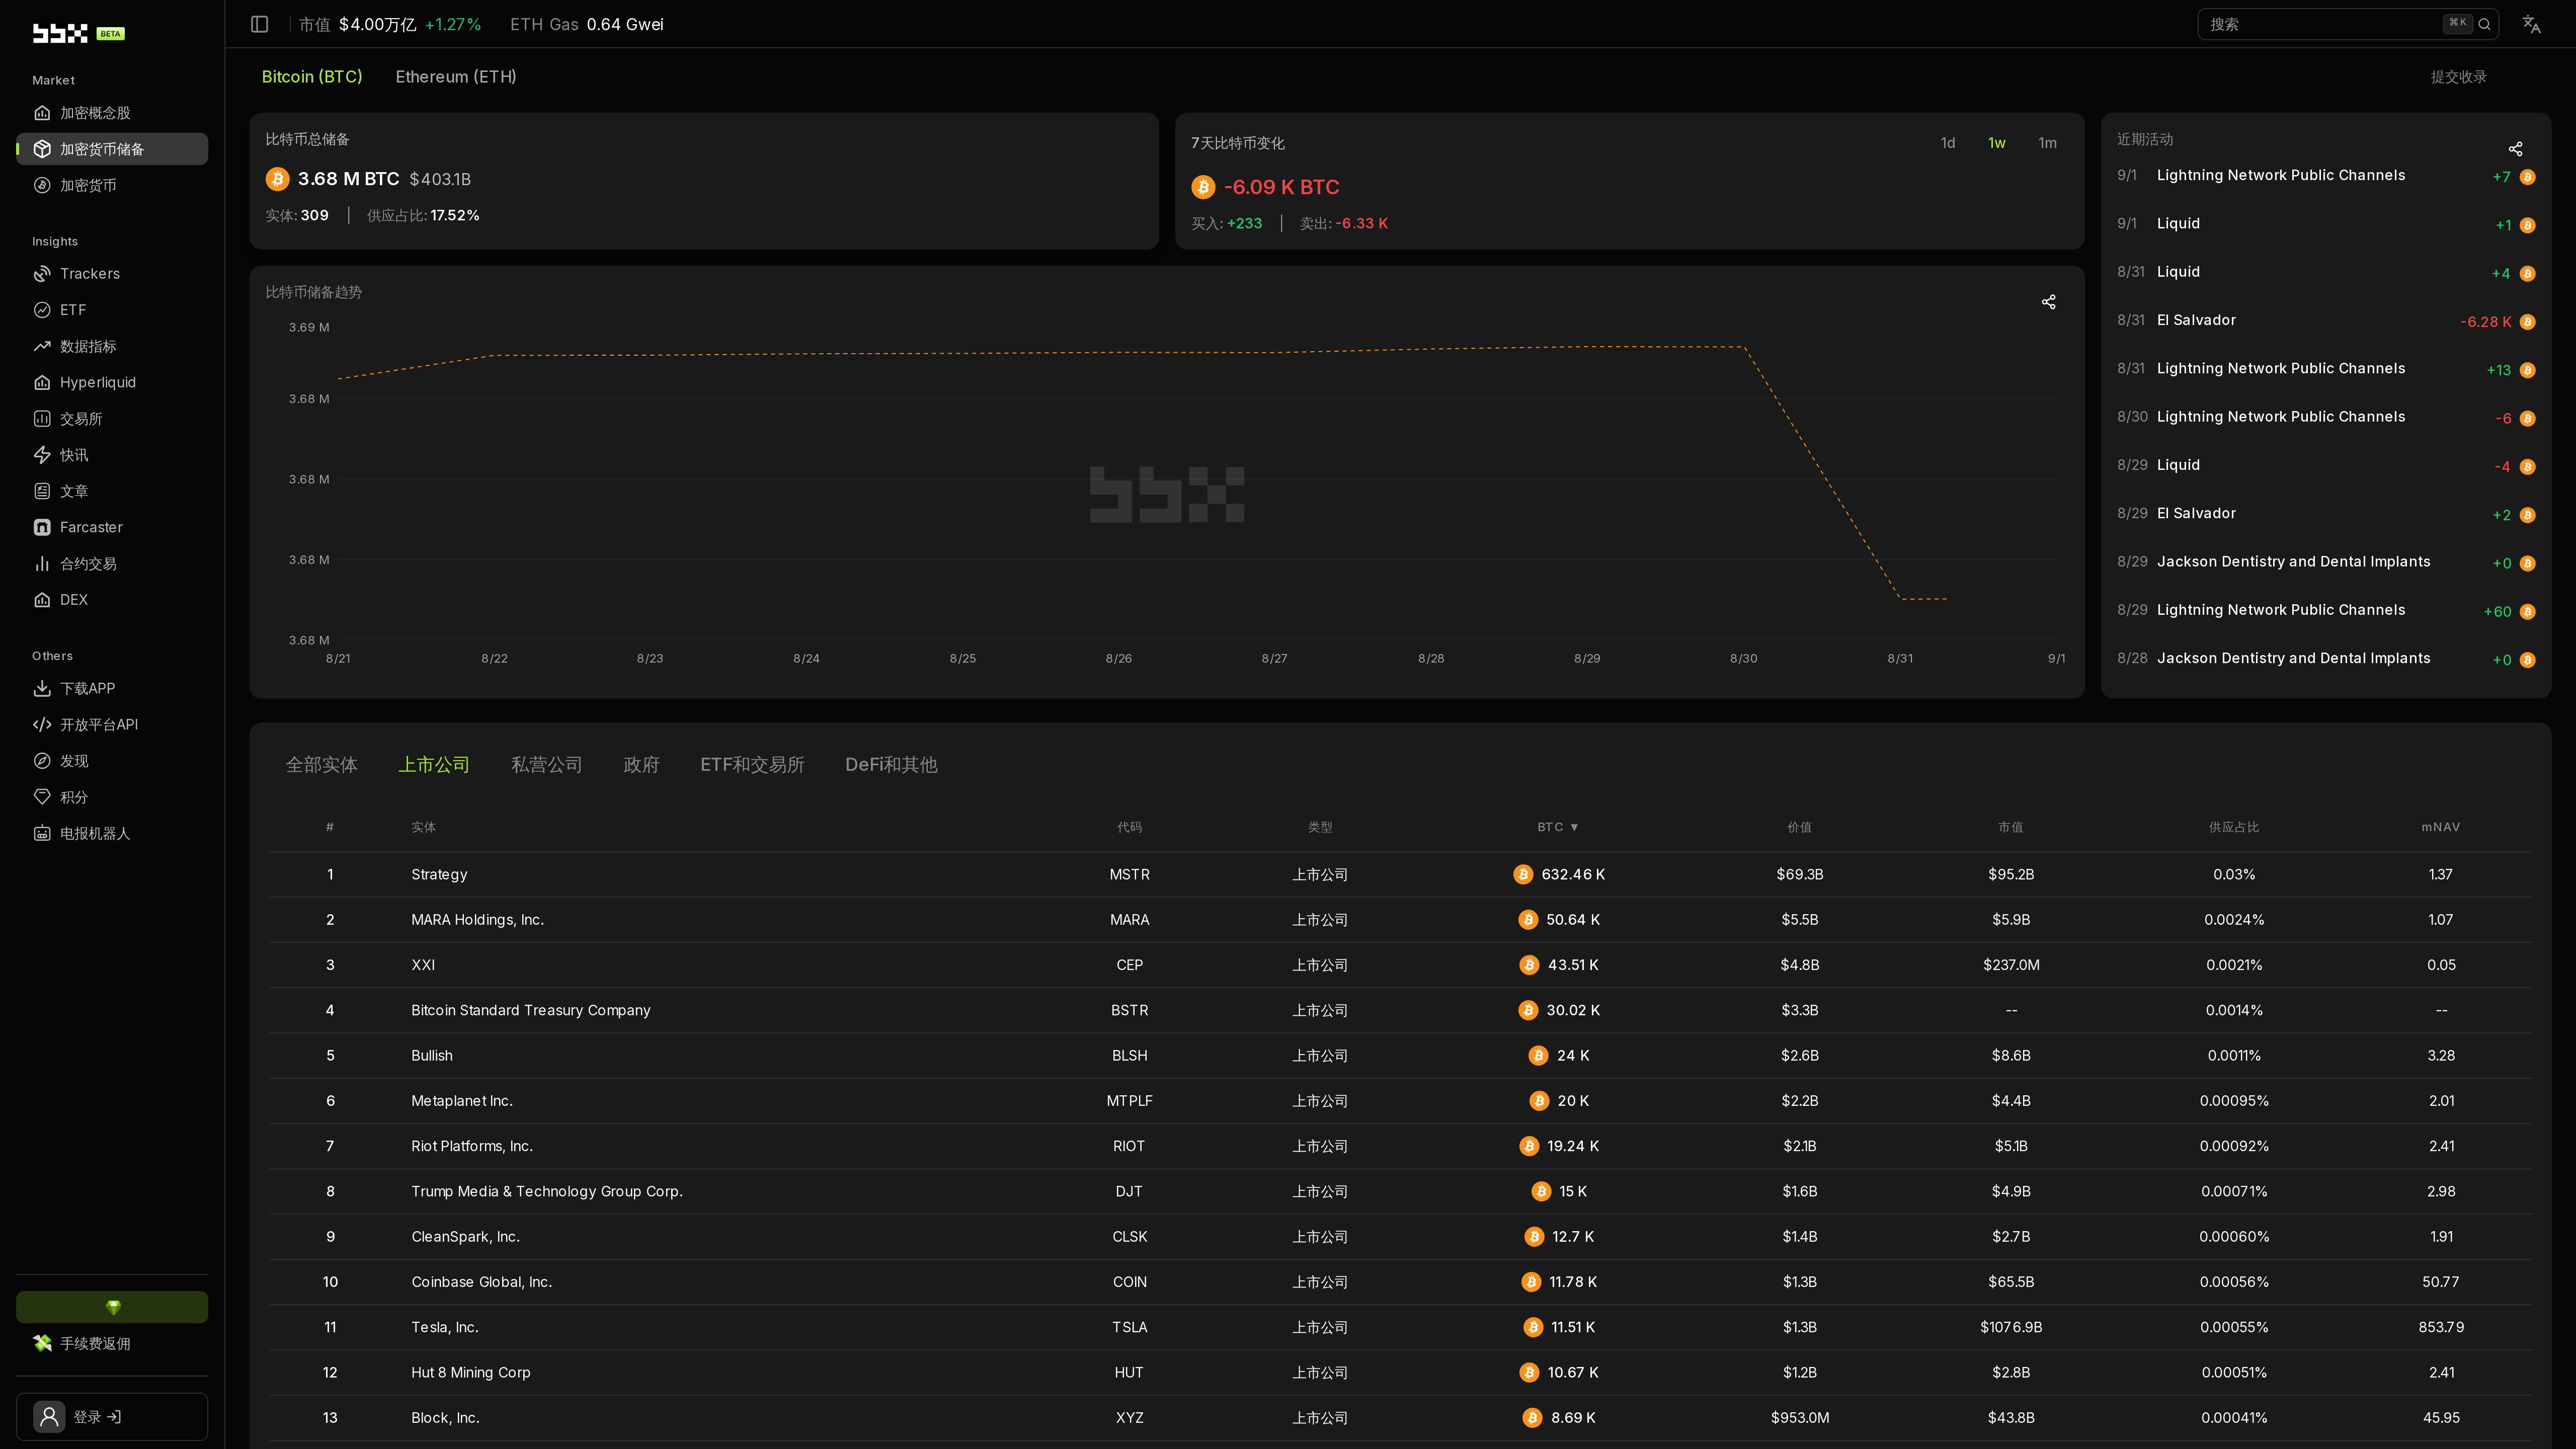
Task: Open Farcaster in the sidebar
Action: (112, 527)
